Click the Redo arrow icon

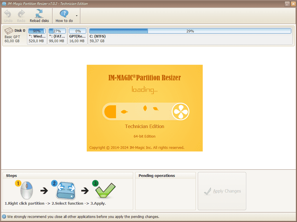(21, 14)
